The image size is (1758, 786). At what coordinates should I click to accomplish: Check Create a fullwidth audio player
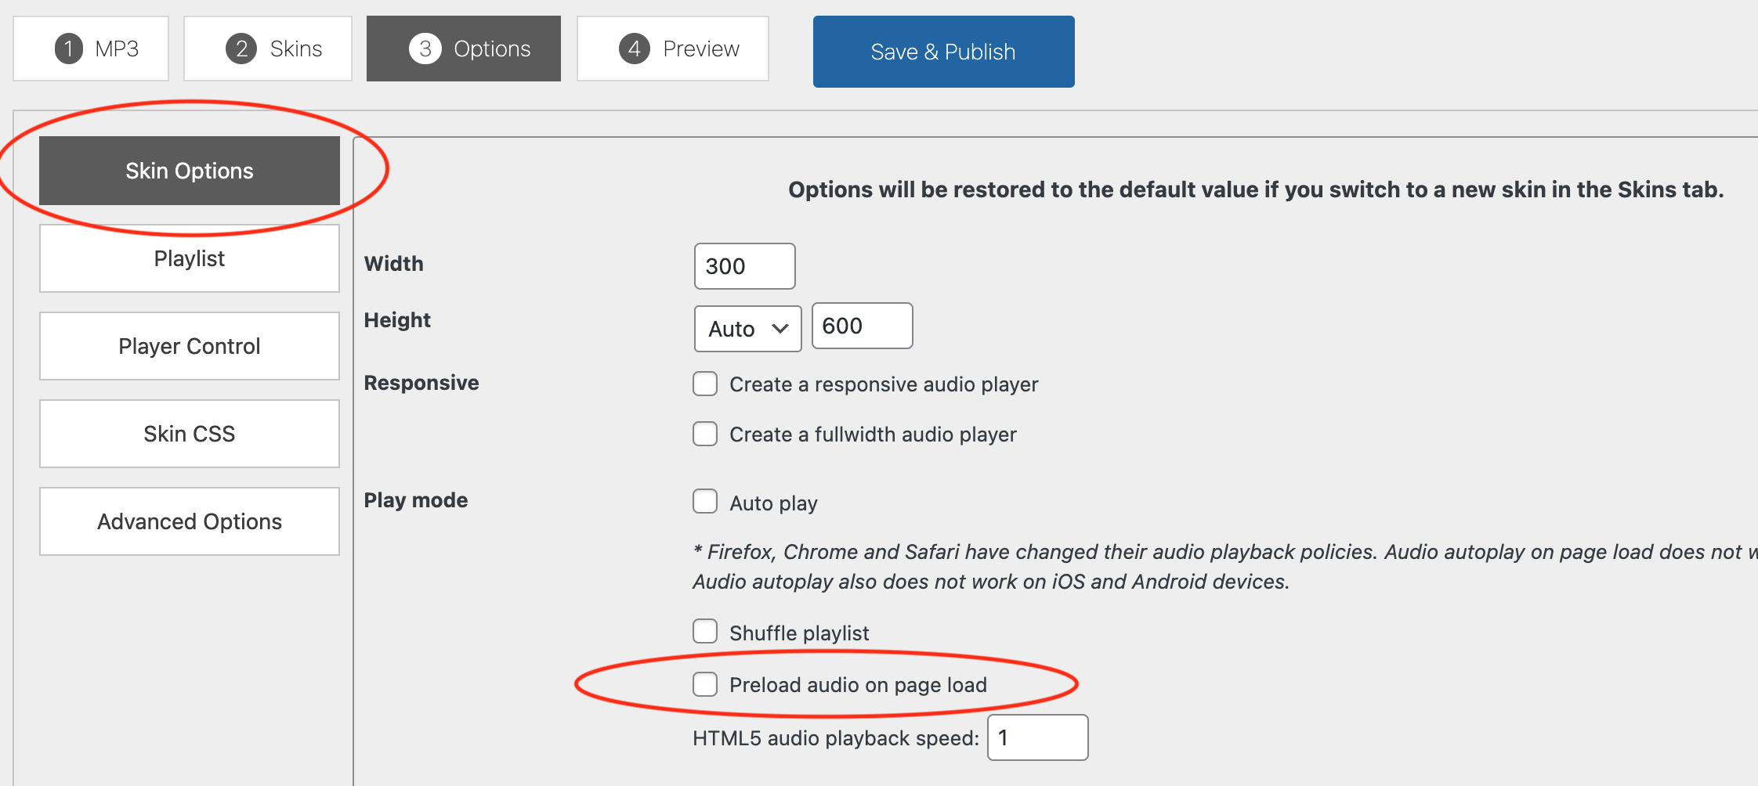click(x=705, y=434)
